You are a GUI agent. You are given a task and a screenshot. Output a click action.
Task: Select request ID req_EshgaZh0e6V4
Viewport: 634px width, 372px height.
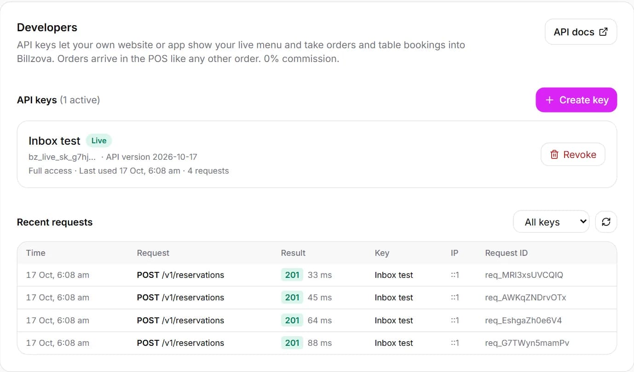point(523,321)
